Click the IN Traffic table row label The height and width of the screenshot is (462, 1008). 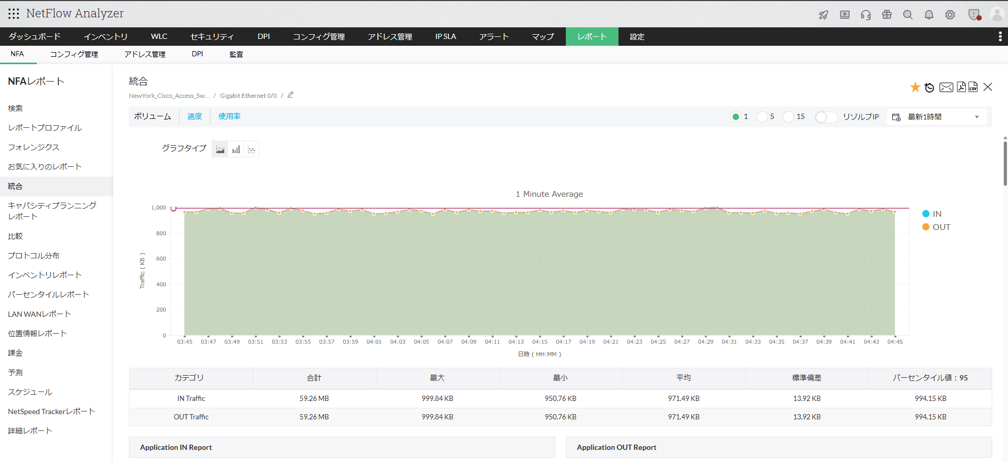point(191,398)
